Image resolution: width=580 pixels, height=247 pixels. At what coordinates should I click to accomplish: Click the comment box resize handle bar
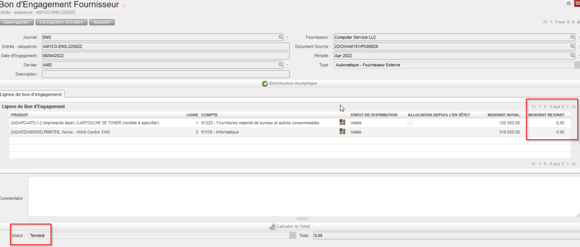[302, 219]
